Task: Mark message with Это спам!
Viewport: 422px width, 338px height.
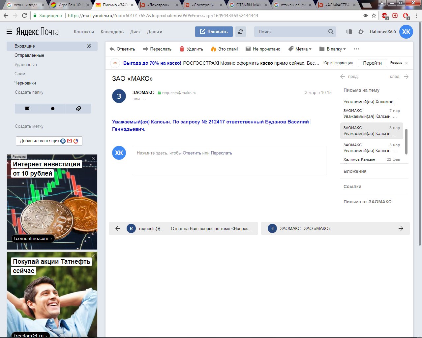Action: tap(225, 49)
